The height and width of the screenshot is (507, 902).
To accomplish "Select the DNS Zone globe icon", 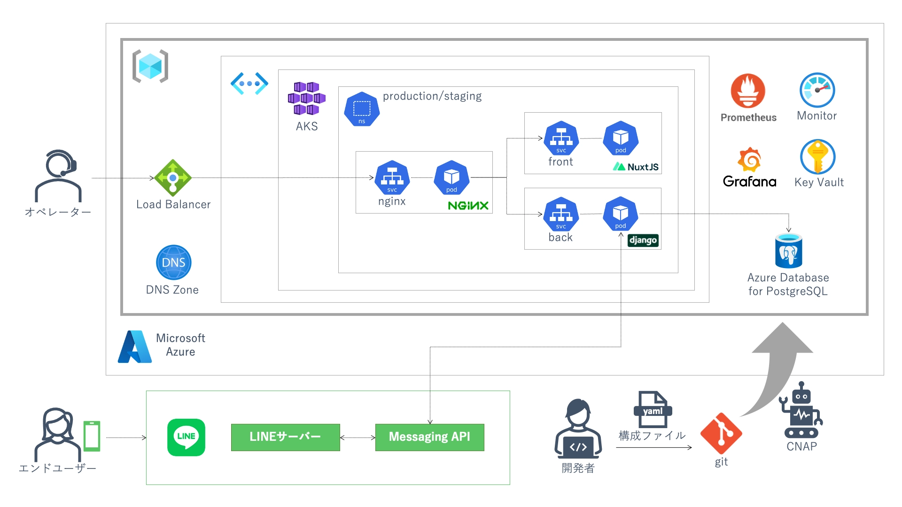I will pyautogui.click(x=173, y=262).
